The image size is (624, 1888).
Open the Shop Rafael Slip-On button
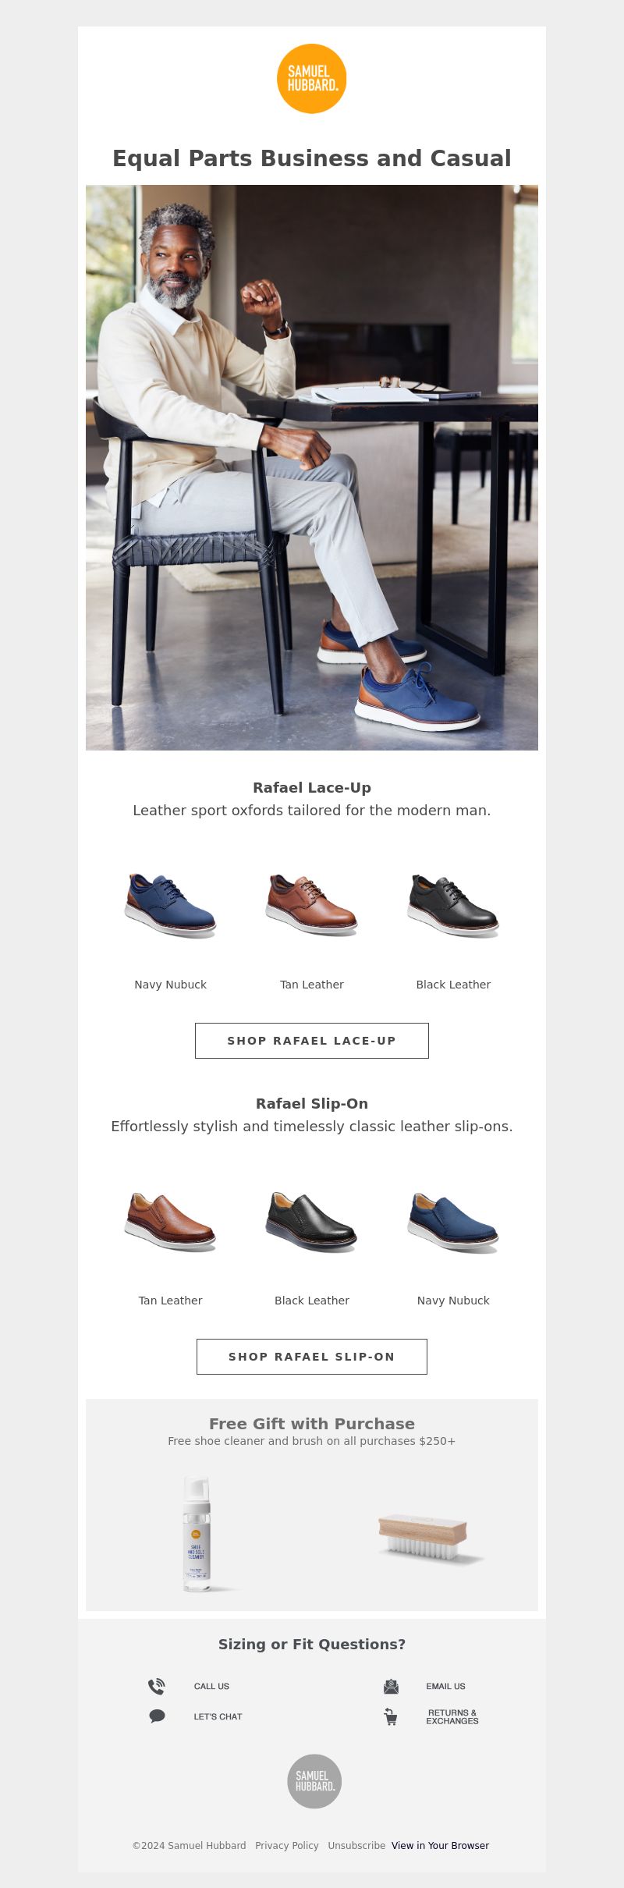click(312, 1357)
